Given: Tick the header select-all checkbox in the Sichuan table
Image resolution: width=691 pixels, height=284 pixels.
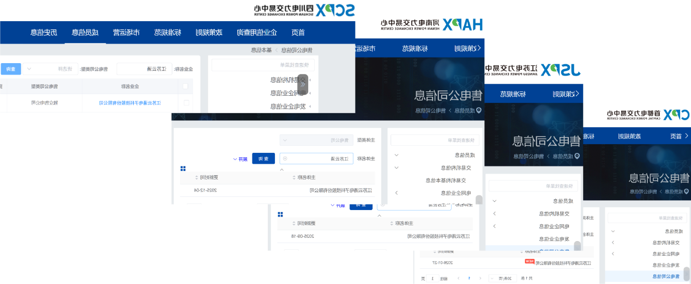Looking at the screenshot, I should click(x=185, y=86).
